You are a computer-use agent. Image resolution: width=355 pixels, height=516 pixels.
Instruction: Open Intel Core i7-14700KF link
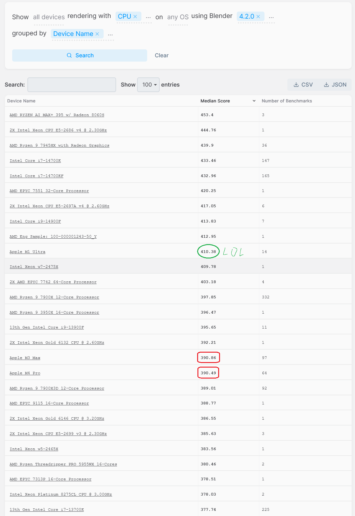pos(36,176)
